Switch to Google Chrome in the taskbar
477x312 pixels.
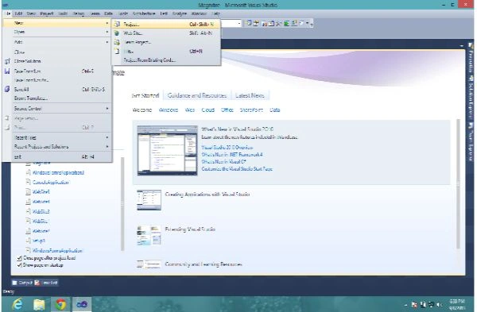point(60,304)
